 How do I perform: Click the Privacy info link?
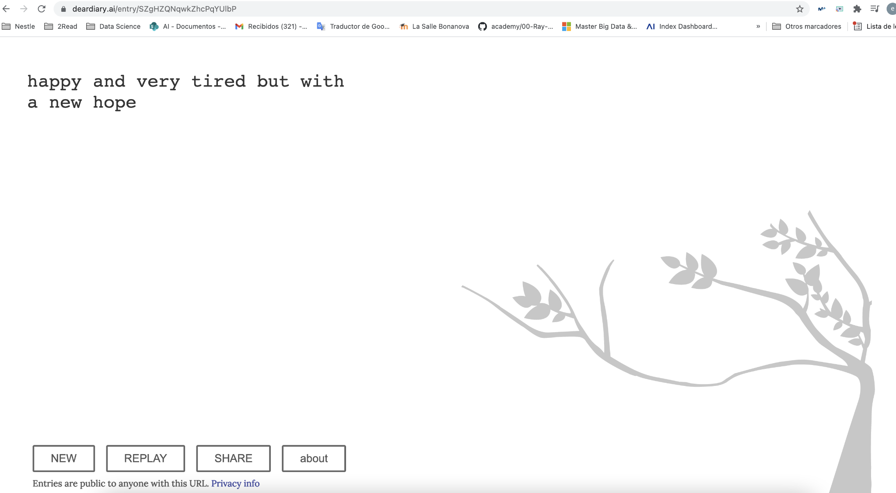tap(235, 483)
